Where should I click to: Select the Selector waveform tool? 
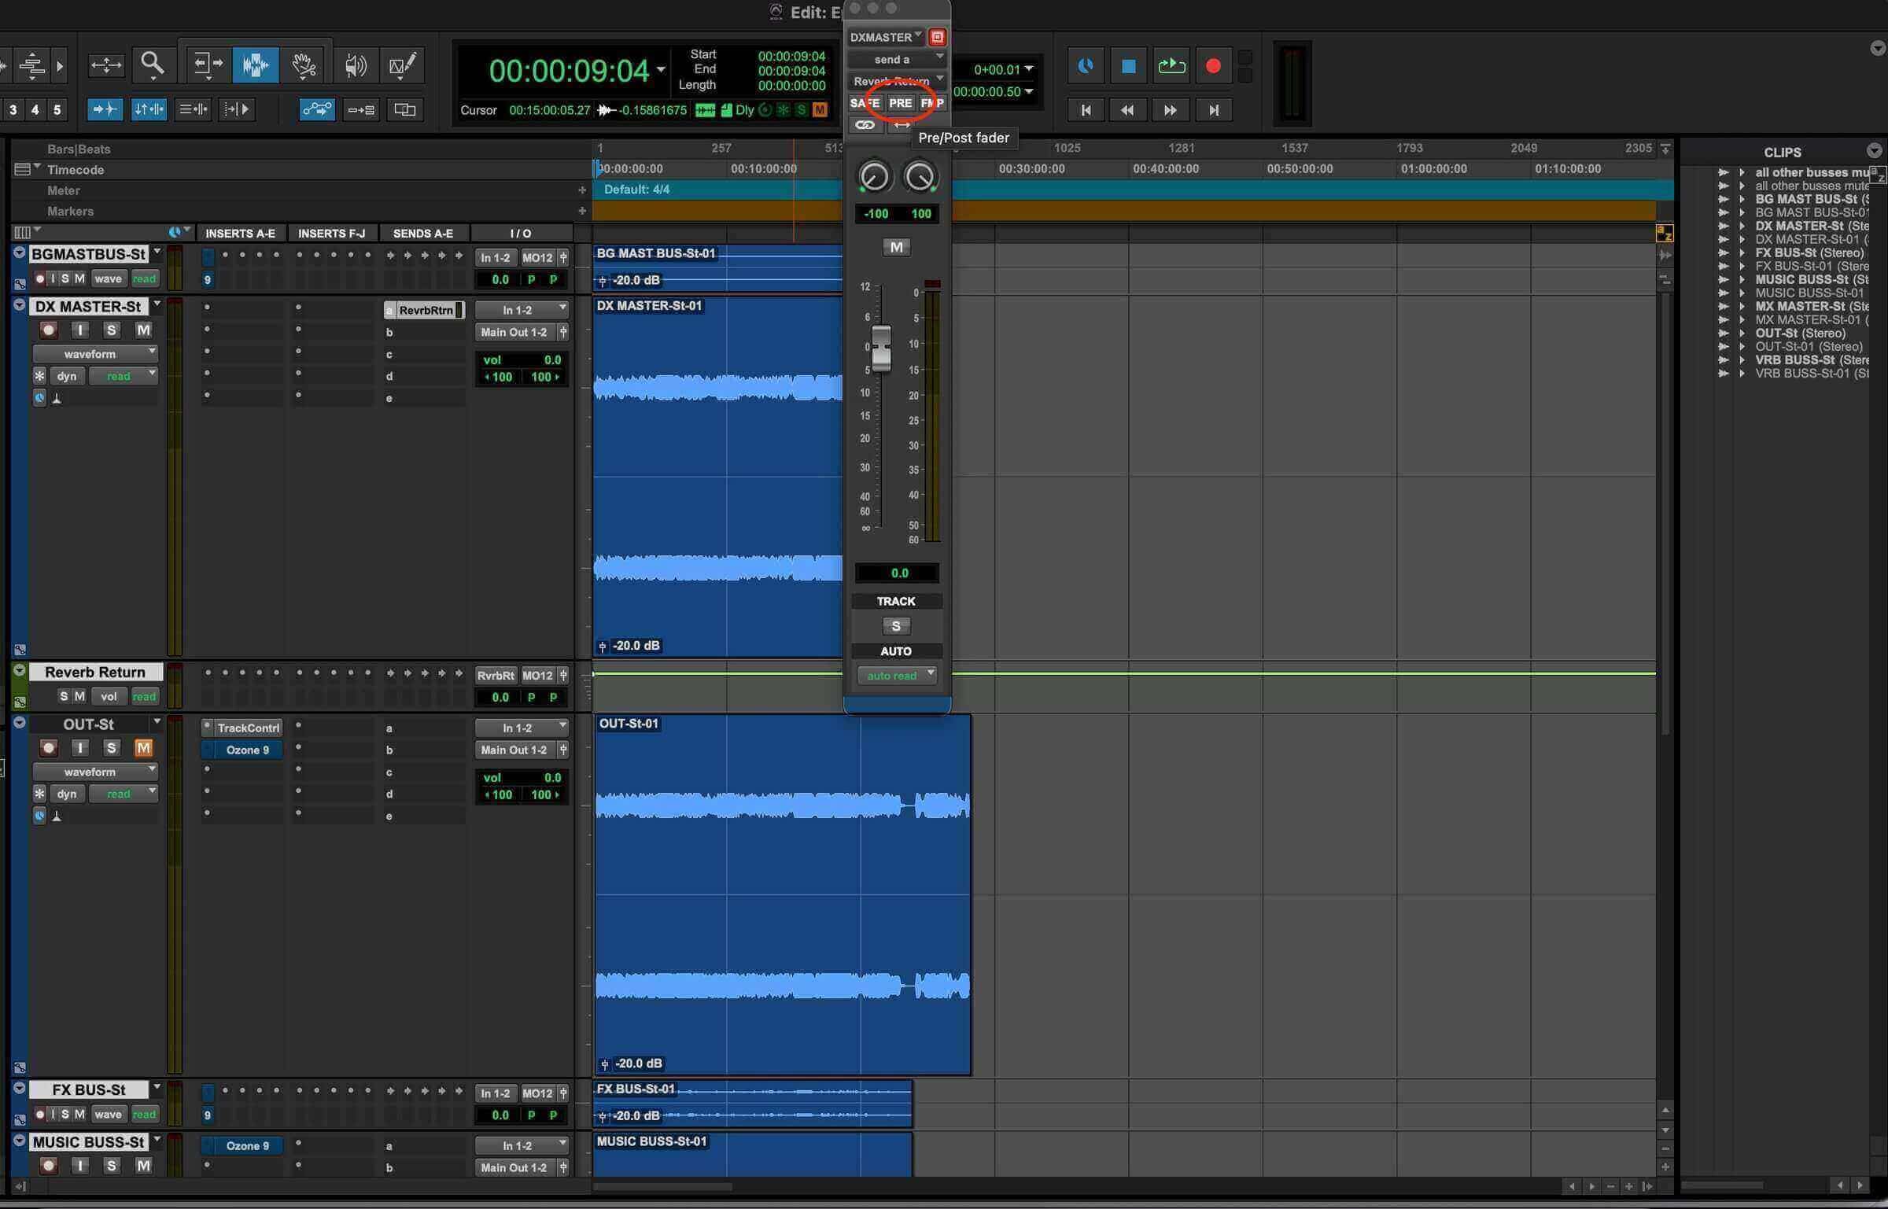(x=256, y=65)
